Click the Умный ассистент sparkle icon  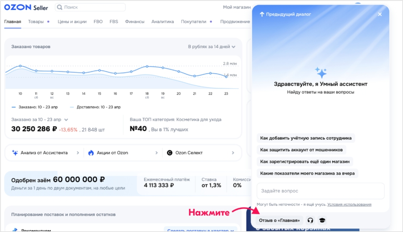tap(320, 72)
